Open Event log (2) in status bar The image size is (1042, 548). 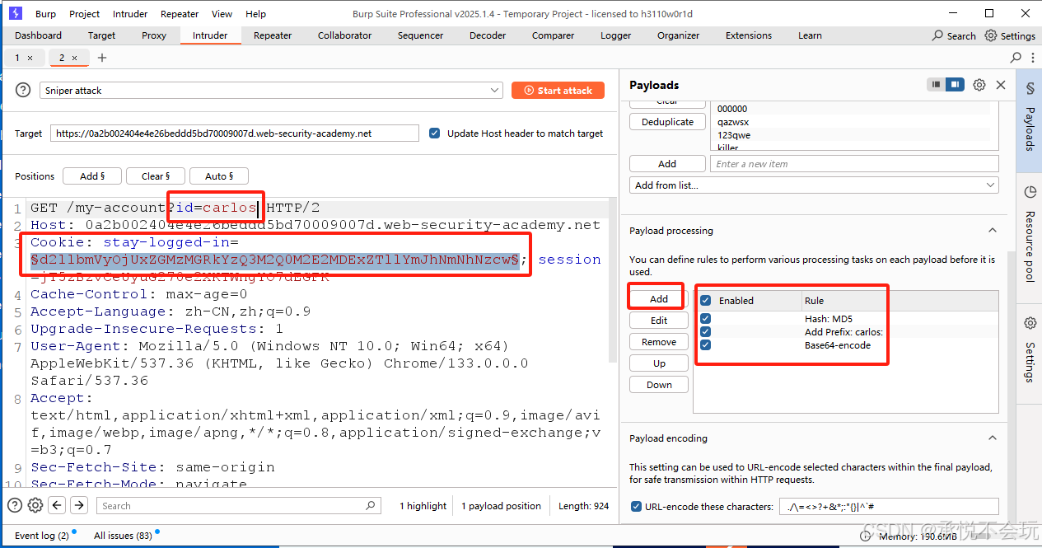tap(42, 536)
